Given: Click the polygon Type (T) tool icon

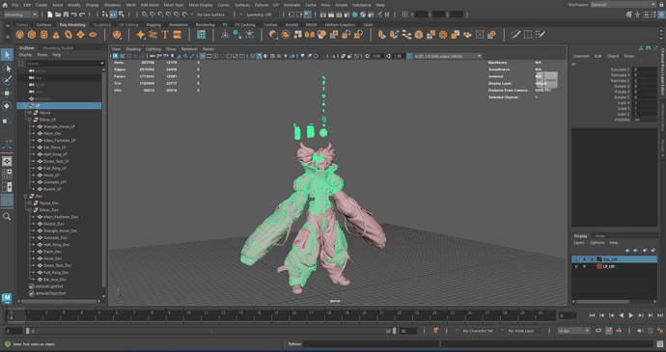Looking at the screenshot, I should (x=165, y=35).
